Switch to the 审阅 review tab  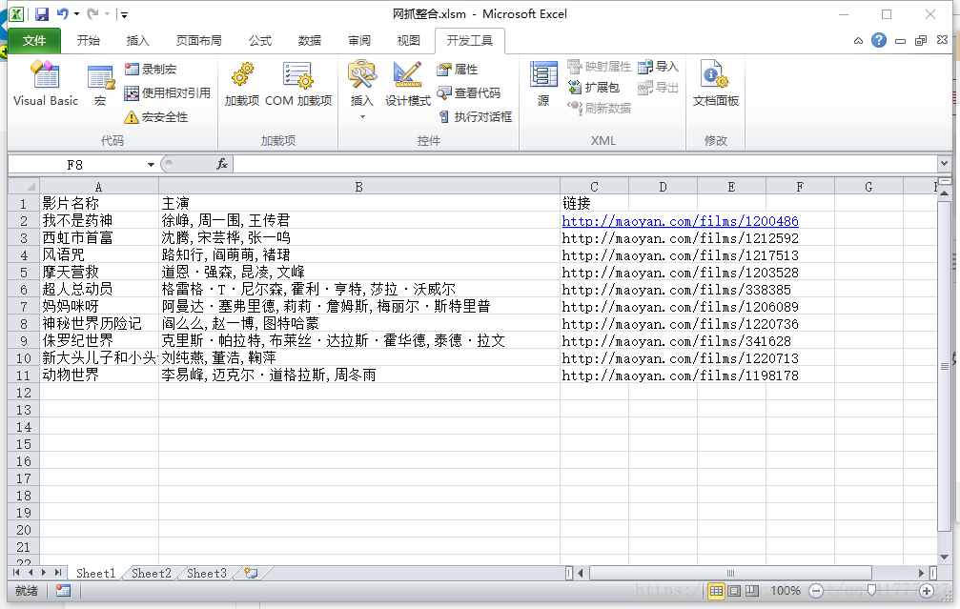click(359, 40)
